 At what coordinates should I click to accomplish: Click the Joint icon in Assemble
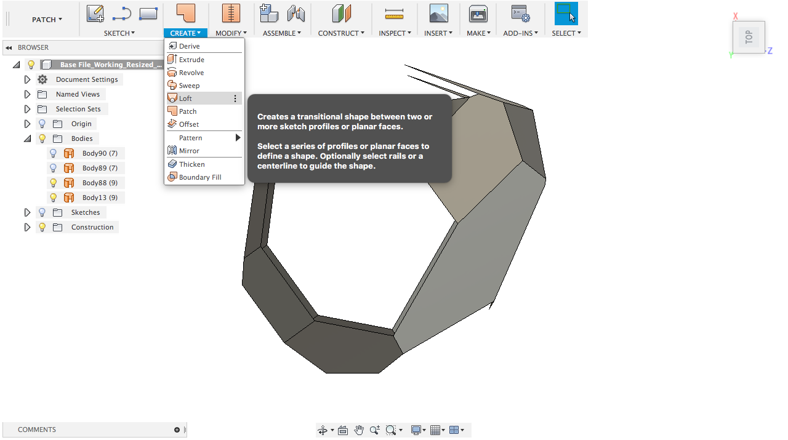click(x=296, y=14)
